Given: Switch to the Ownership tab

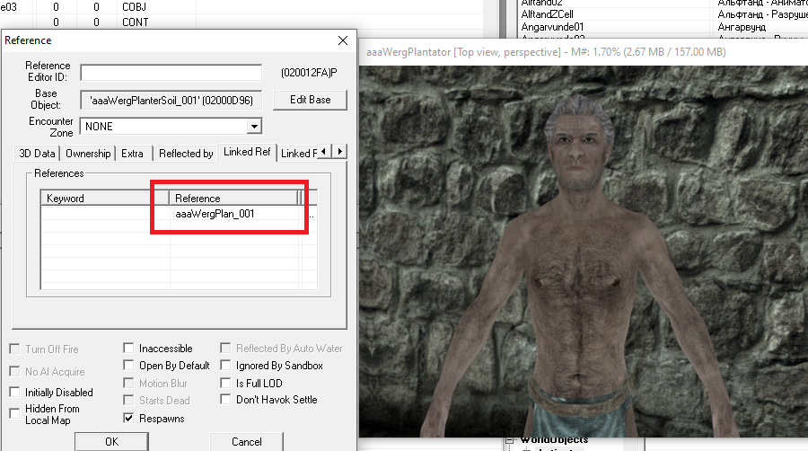Looking at the screenshot, I should pyautogui.click(x=88, y=153).
